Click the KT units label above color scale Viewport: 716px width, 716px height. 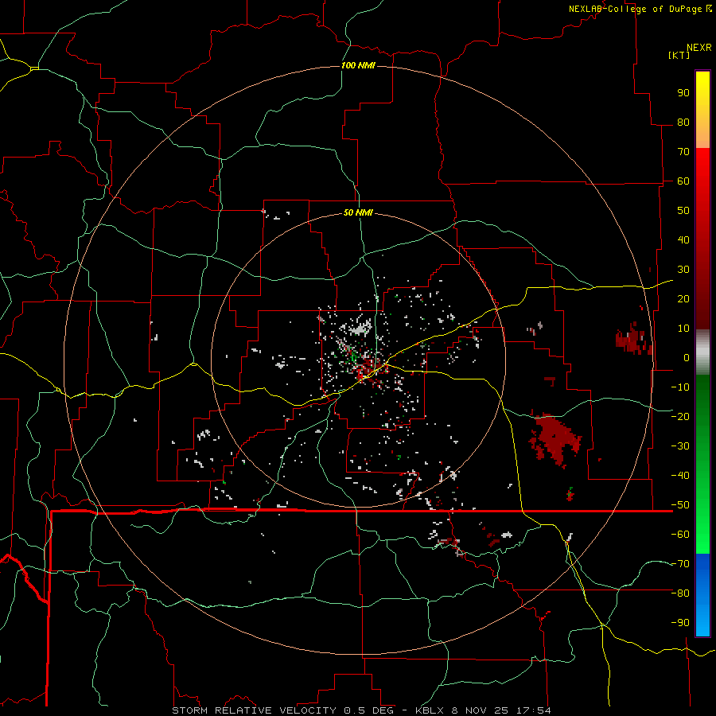point(679,55)
